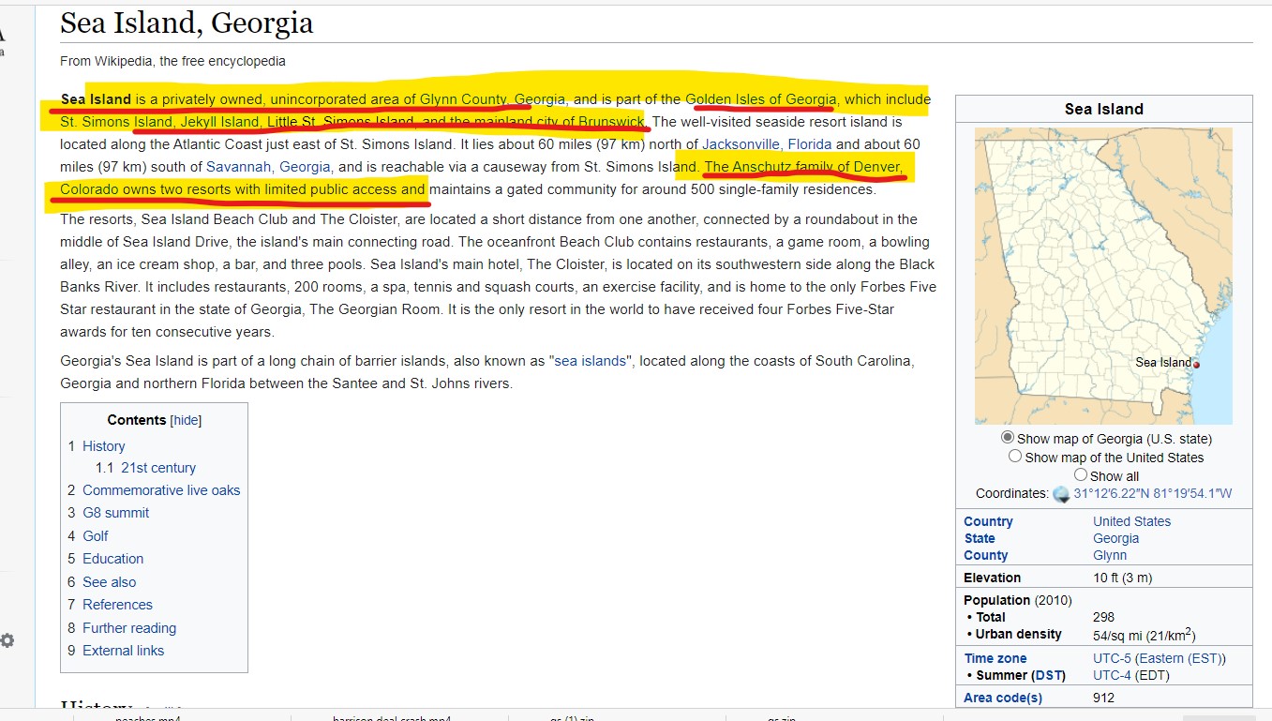This screenshot has height=721, width=1272.
Task: Open the "sea islands" link
Action: [590, 361]
